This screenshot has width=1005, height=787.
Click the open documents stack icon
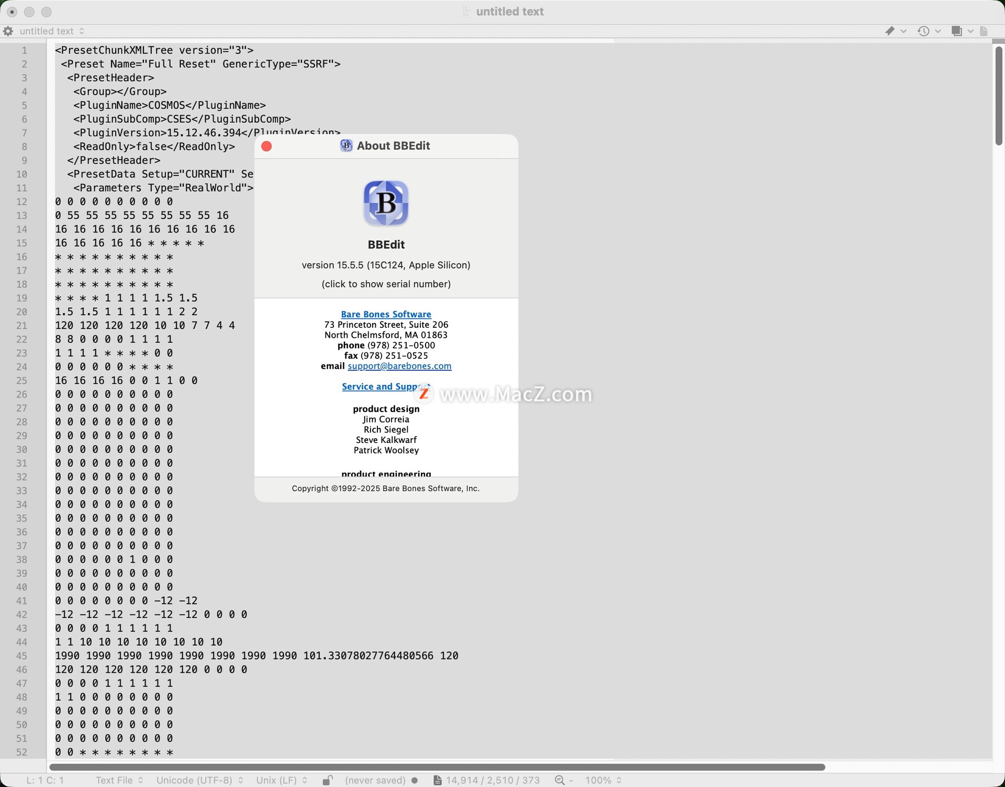point(956,31)
